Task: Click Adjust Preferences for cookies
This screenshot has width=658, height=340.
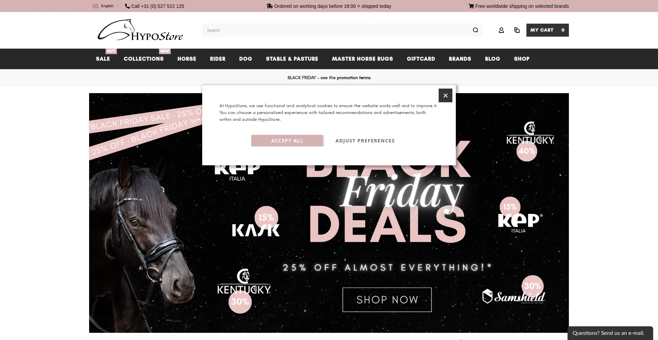Action: pos(365,141)
